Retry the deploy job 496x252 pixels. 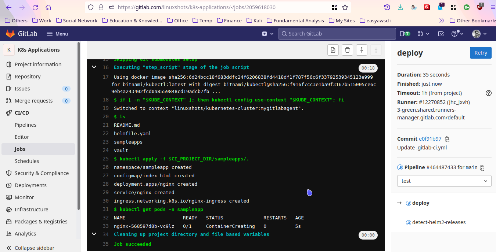(480, 52)
